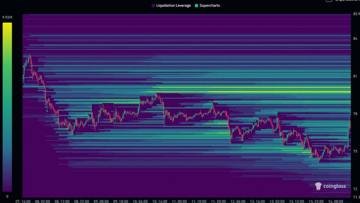Click the '12, 16:00' time axis label
Image resolution: width=360 pixels, height=203 pixels.
(x=257, y=201)
